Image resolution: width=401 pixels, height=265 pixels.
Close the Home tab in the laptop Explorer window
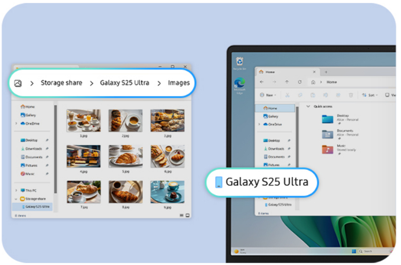[314, 72]
